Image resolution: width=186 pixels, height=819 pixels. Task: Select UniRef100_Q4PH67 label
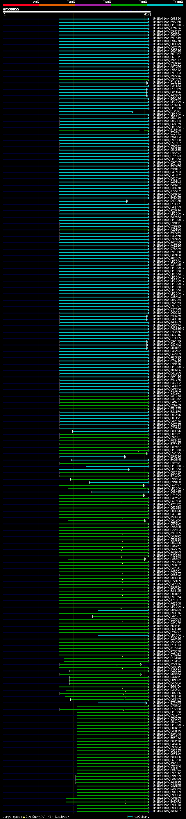[x=167, y=616]
